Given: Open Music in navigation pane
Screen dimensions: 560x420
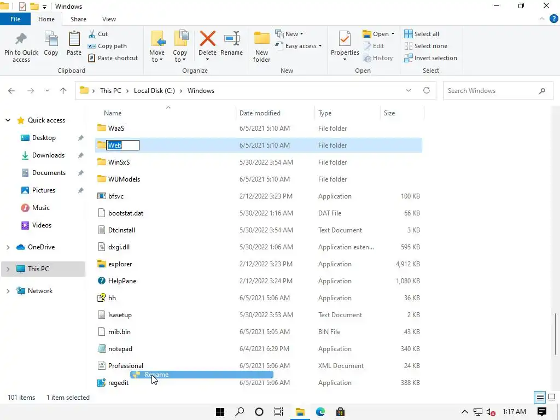Looking at the screenshot, I should 40,208.
